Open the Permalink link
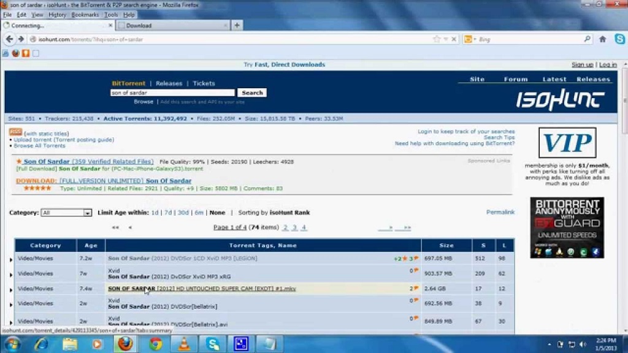The width and height of the screenshot is (628, 353). click(x=500, y=212)
